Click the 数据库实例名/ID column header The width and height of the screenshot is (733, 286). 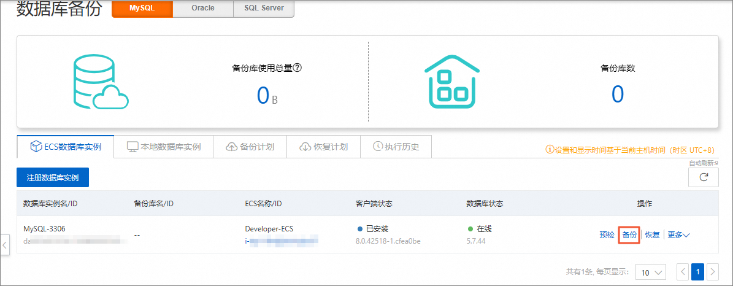[x=51, y=204]
